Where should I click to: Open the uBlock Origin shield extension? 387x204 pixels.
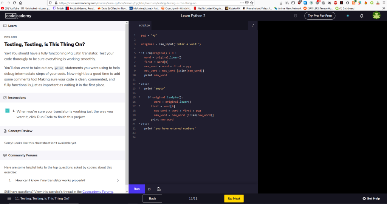299,3
